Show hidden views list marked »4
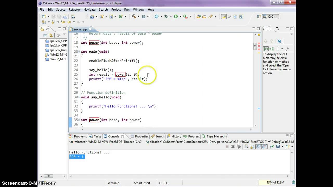Image resolution: width=333 pixels, height=187 pixels. pos(277,29)
